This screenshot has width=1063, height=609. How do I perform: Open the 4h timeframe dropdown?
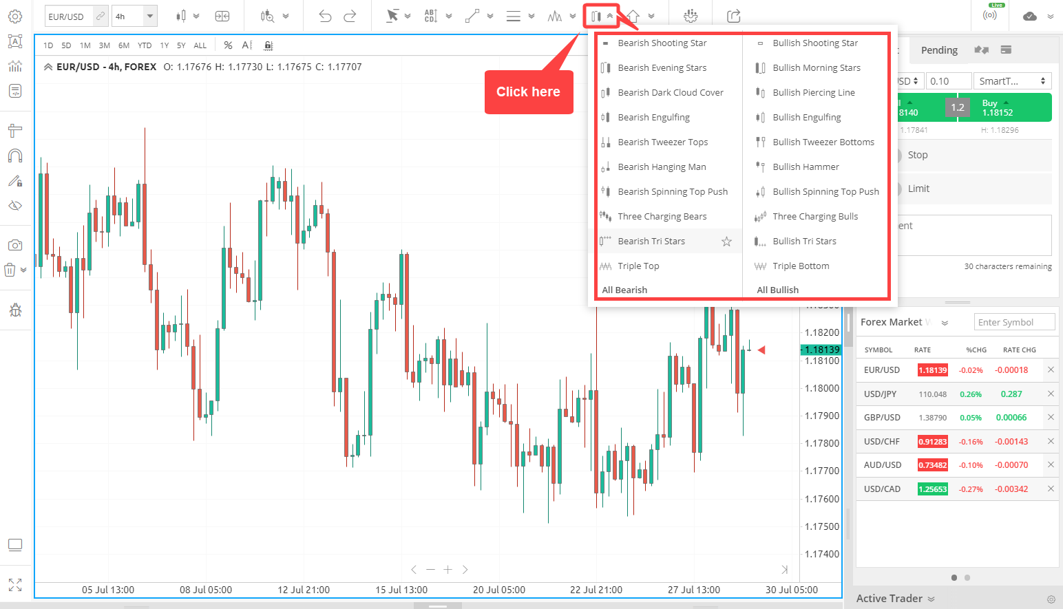point(149,15)
